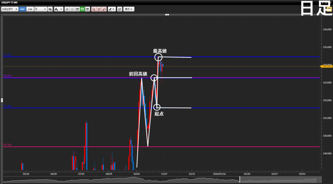333x184 pixels.
Task: Open the USD/JPY currency pair dropdown
Action: pyautogui.click(x=10, y=9)
